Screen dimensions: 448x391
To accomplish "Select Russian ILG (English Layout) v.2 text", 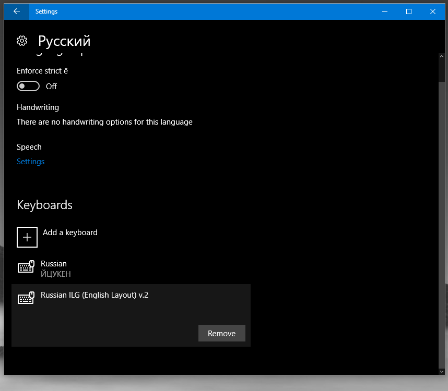I will [x=95, y=295].
